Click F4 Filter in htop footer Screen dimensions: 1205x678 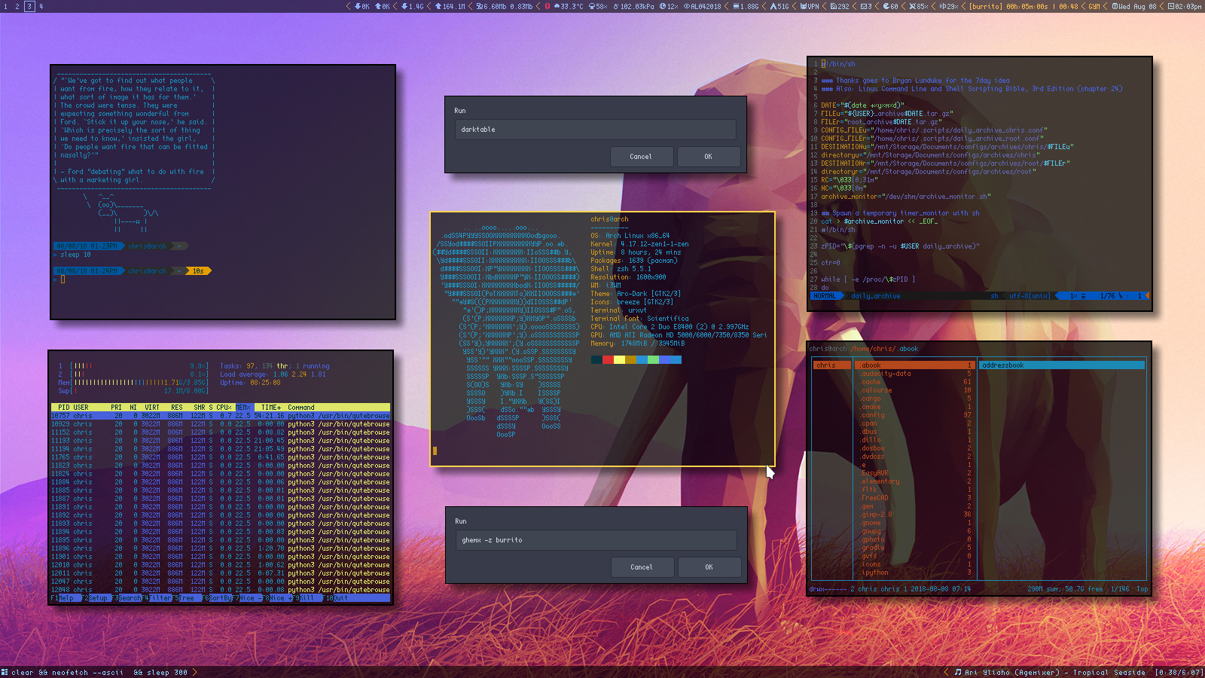point(157,598)
